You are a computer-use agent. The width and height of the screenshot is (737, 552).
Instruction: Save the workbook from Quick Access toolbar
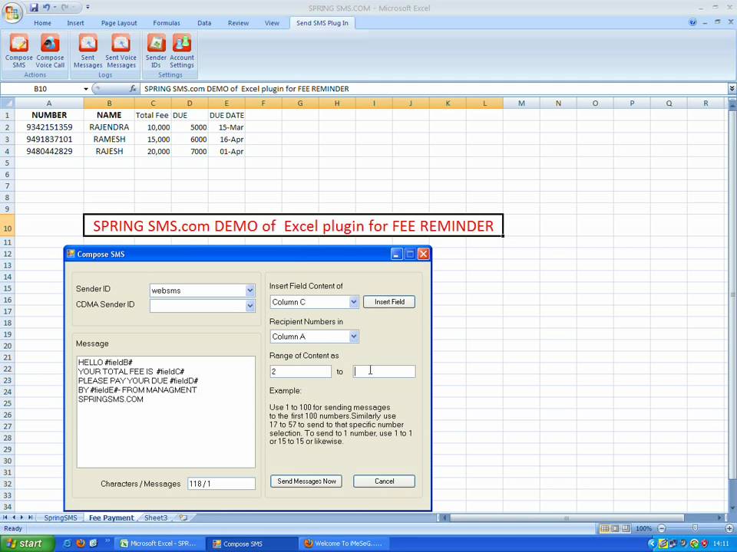coord(34,8)
